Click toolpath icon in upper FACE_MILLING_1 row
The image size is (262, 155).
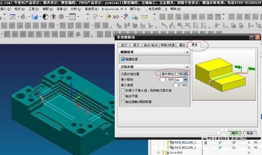(172, 142)
